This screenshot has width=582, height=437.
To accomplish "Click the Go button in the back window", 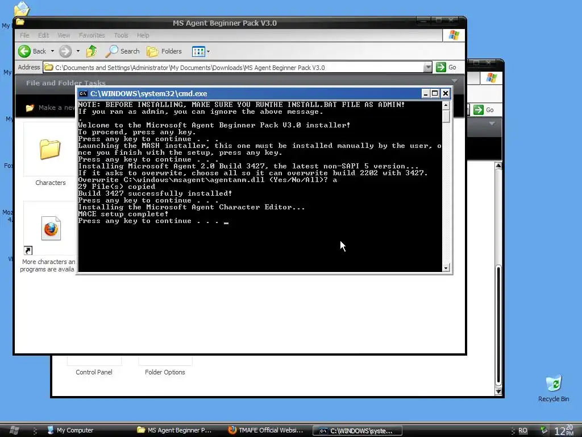I will coord(484,110).
